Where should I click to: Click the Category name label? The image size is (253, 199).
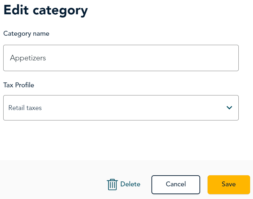pos(26,33)
